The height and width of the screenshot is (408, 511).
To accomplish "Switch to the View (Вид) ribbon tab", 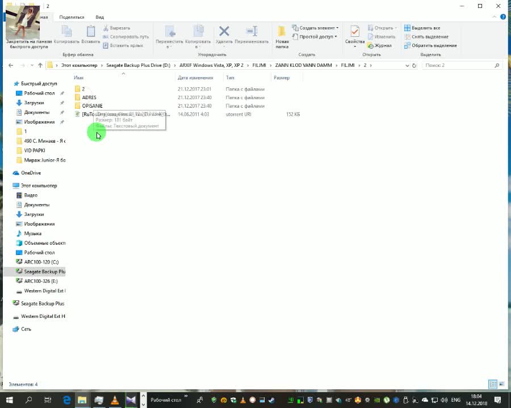I will coord(99,17).
